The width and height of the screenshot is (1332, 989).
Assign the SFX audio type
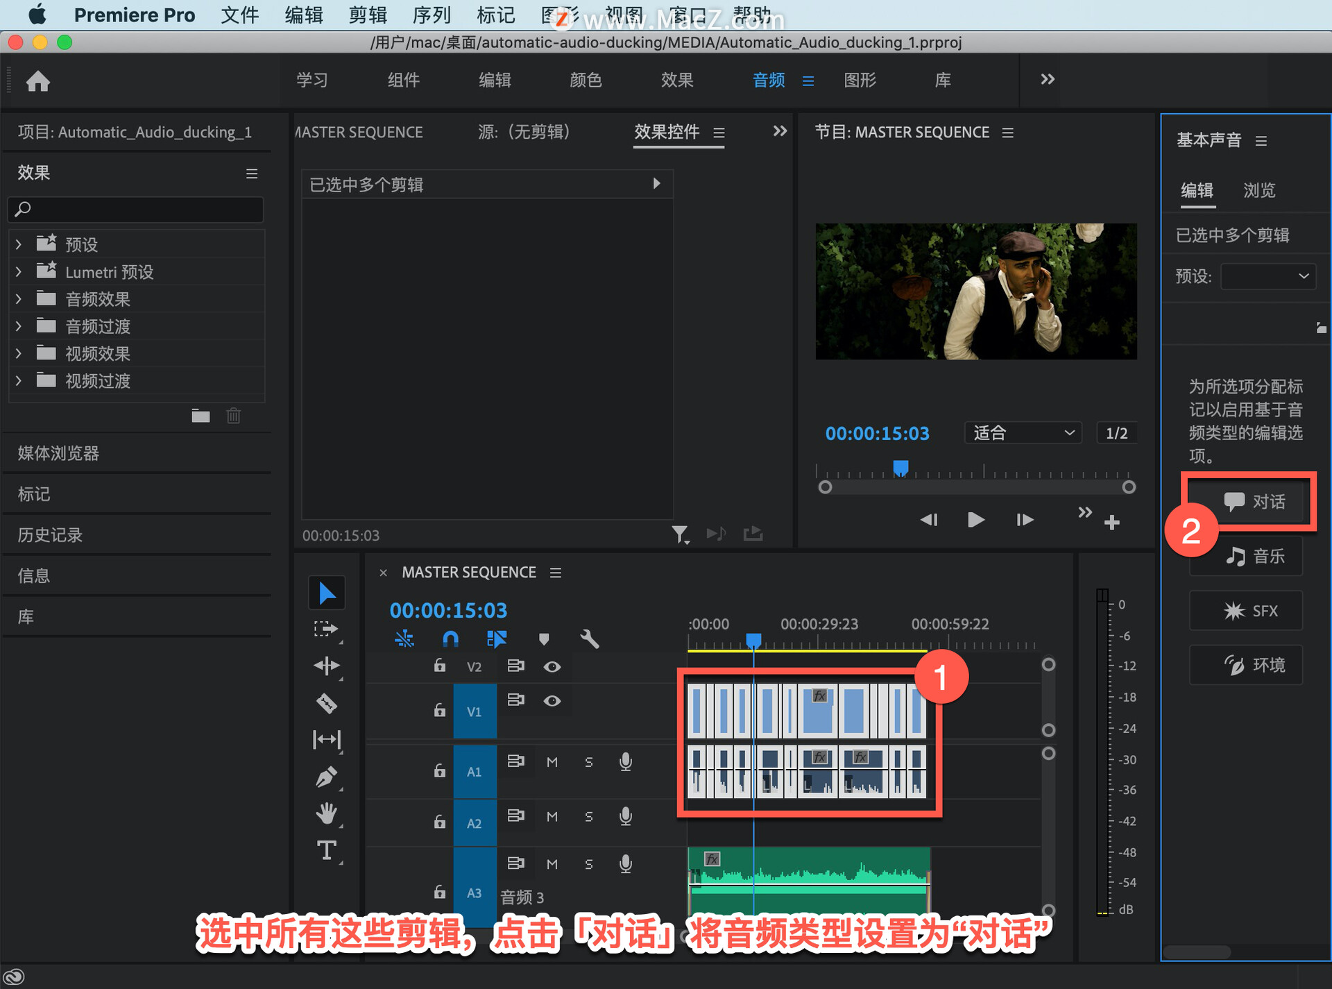tap(1246, 611)
